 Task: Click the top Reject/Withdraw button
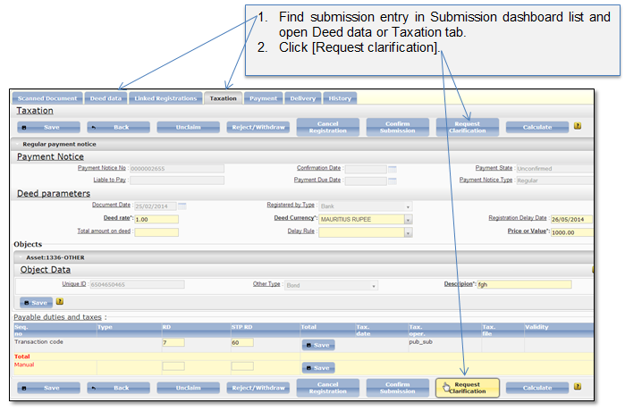coord(258,128)
